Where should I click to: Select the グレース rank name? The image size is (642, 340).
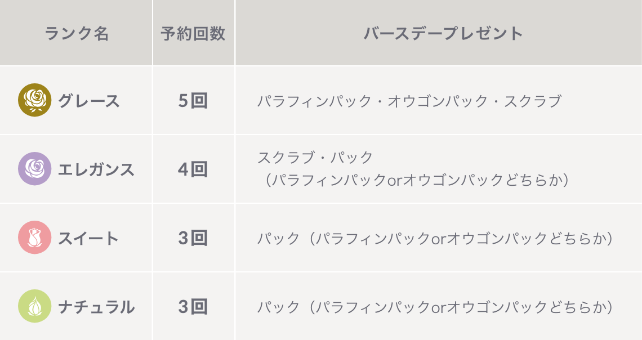pyautogui.click(x=88, y=101)
